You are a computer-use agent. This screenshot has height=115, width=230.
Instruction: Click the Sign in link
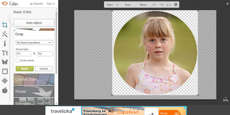point(51,4)
